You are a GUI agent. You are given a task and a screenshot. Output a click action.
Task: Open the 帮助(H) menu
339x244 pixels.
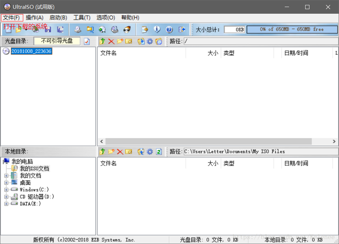tap(130, 18)
